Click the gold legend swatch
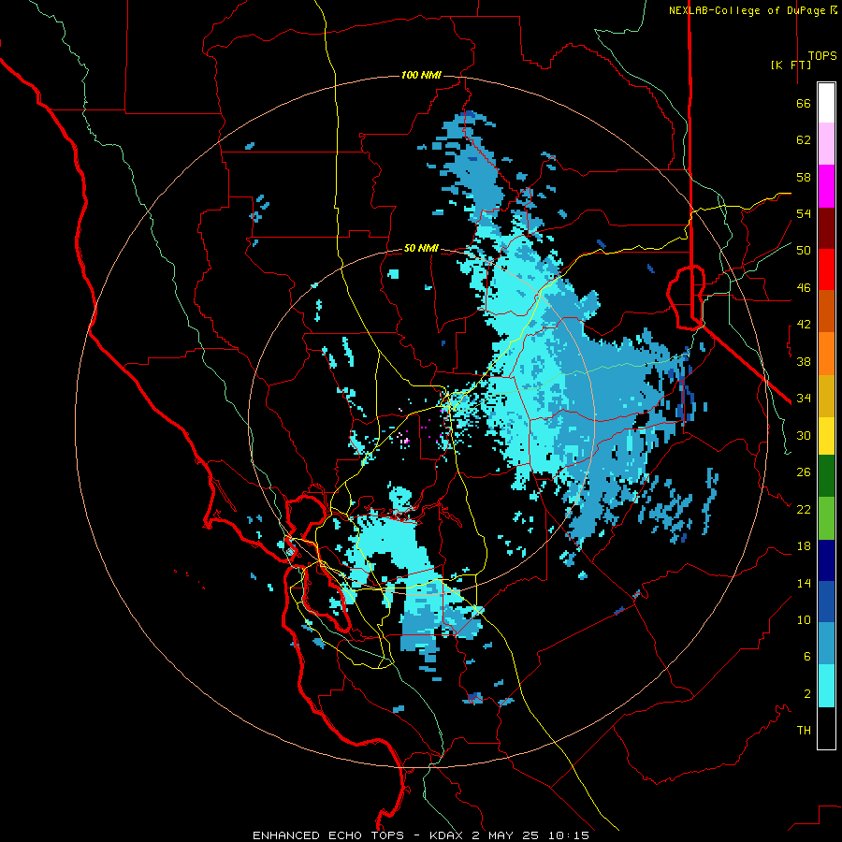 click(x=826, y=396)
